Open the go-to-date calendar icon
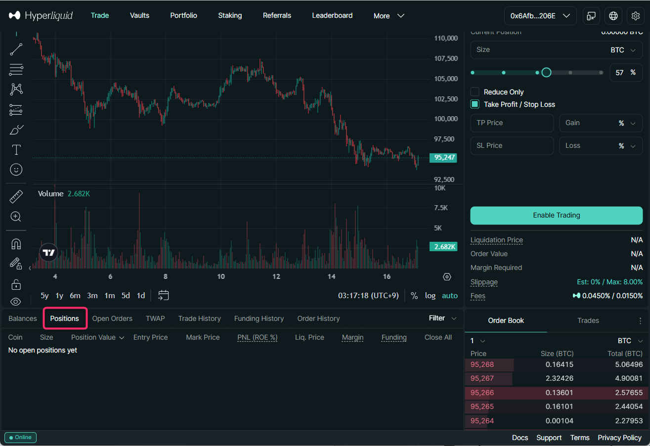The height and width of the screenshot is (446, 650). point(164,295)
